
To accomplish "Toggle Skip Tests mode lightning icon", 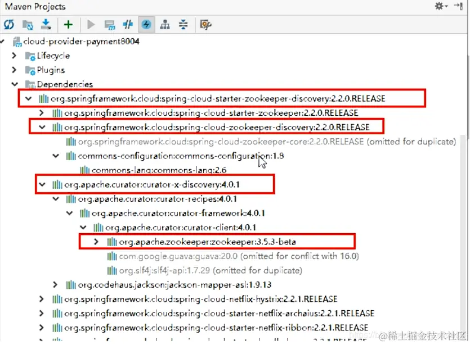I will click(x=146, y=24).
